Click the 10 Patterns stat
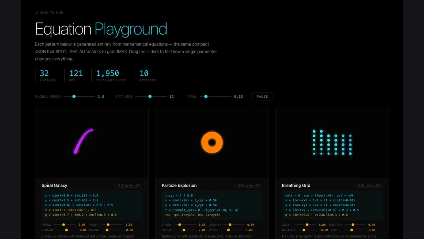Viewport: 424px width, 239px height. (148, 75)
